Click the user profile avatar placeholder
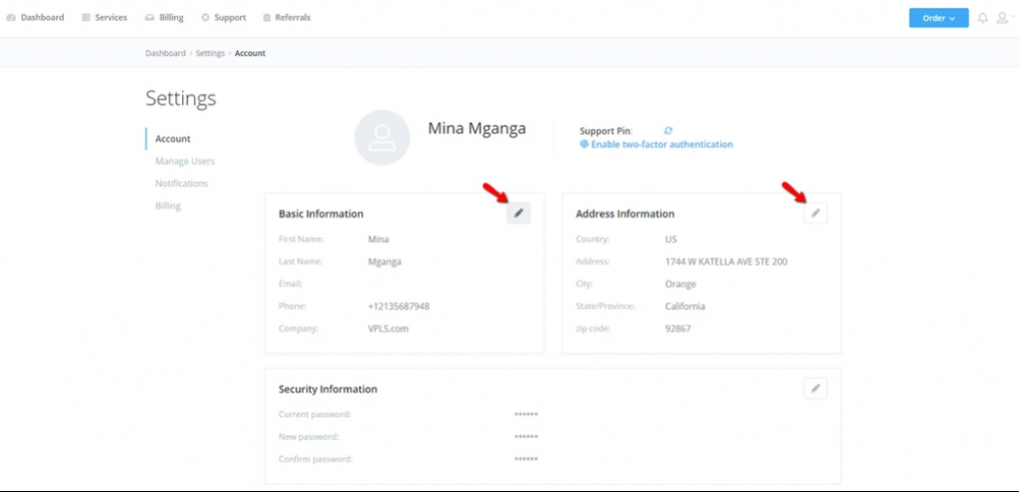 click(x=382, y=137)
